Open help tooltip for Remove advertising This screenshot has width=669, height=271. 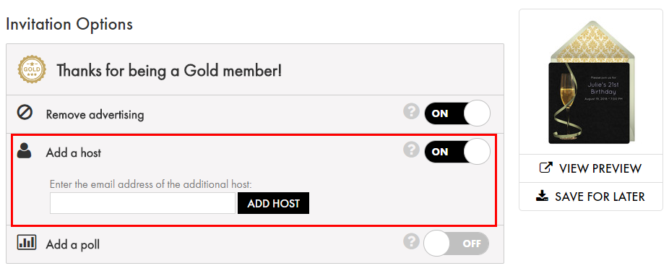411,112
